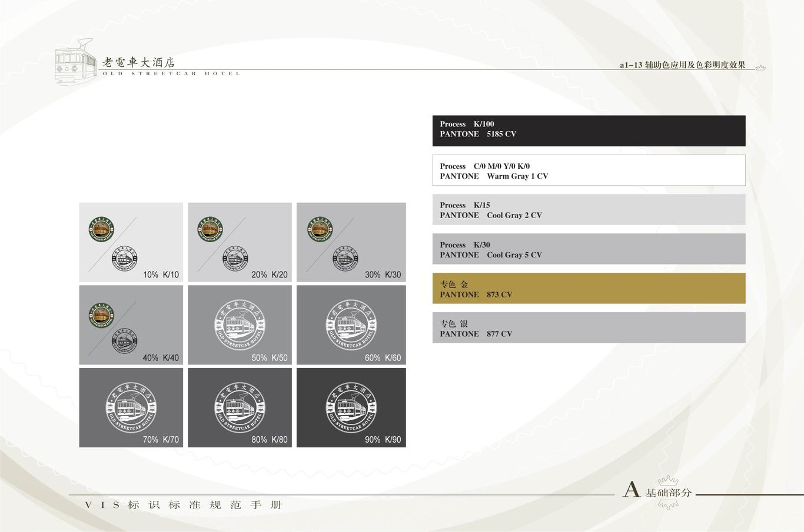Click the white Warm Gray 1 CV swatch
Viewport: 804px width, 532px height.
pos(589,170)
